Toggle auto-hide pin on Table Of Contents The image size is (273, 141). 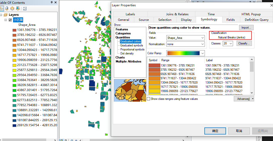click(52, 3)
